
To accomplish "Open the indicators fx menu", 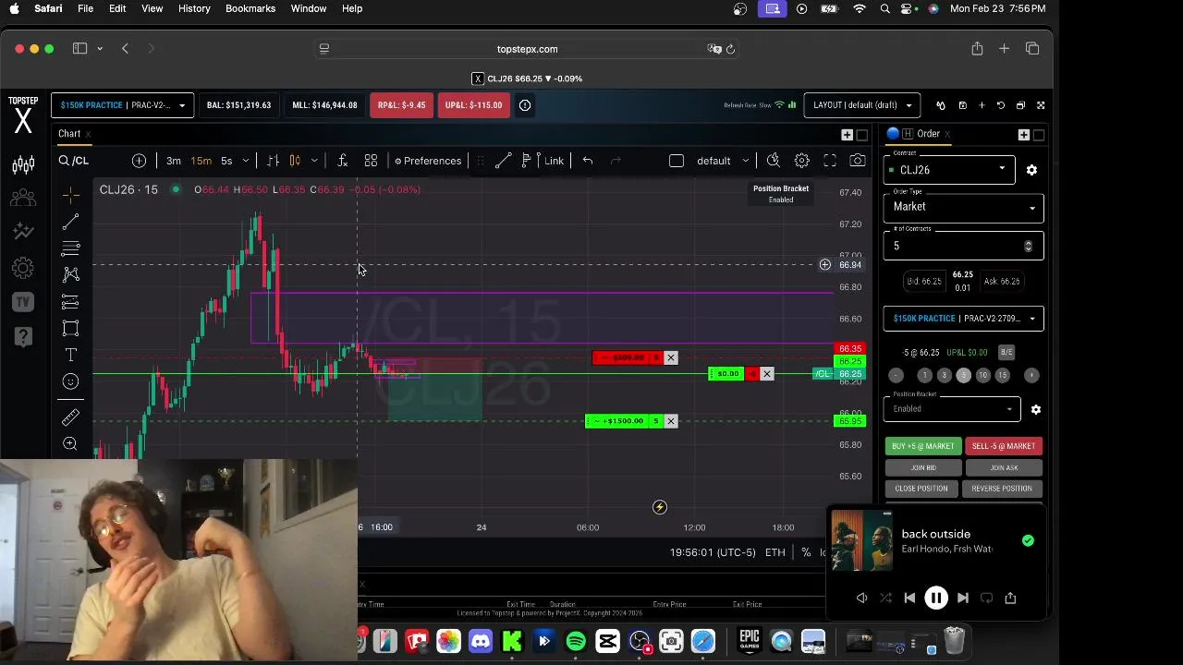I will (342, 161).
